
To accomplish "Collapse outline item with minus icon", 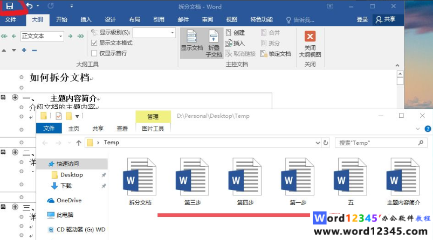I will (35, 50).
